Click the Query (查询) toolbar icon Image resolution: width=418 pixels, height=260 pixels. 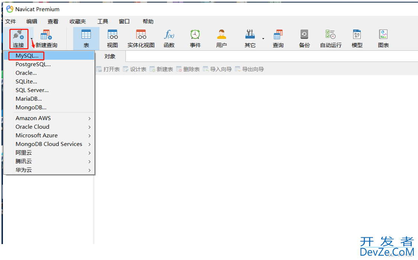[x=278, y=34]
